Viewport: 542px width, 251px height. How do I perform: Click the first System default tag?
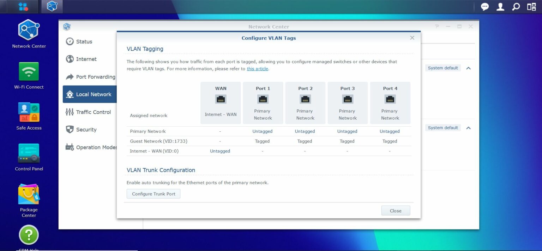[x=443, y=68]
